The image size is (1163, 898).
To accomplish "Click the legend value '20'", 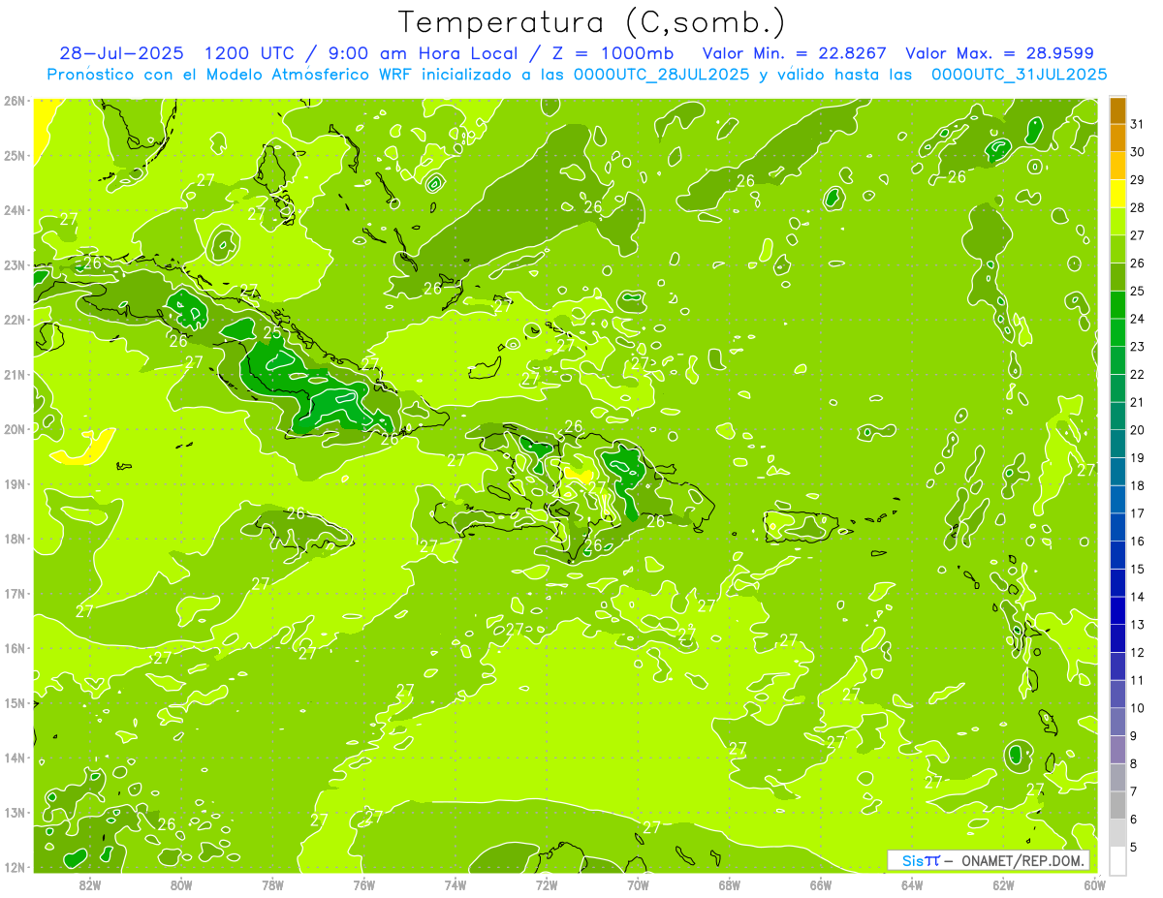I will 1138,430.
